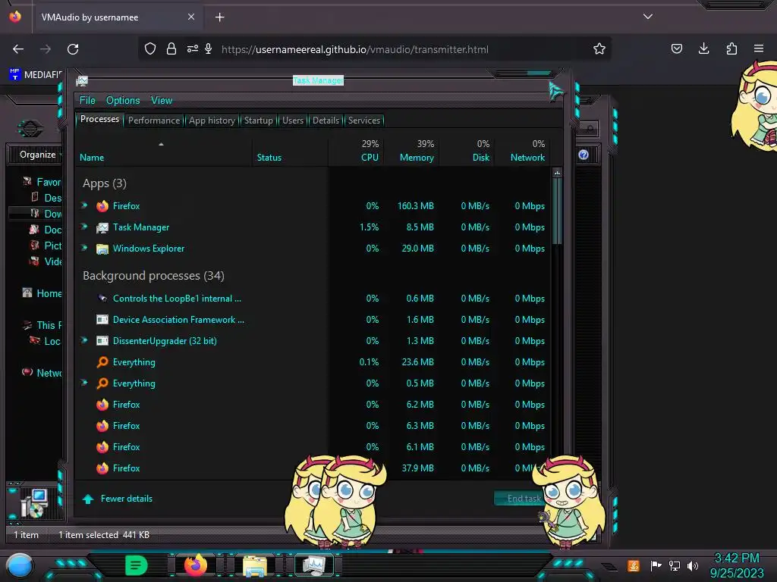777x582 pixels.
Task: Click the volume speaker tray icon
Action: pyautogui.click(x=692, y=565)
